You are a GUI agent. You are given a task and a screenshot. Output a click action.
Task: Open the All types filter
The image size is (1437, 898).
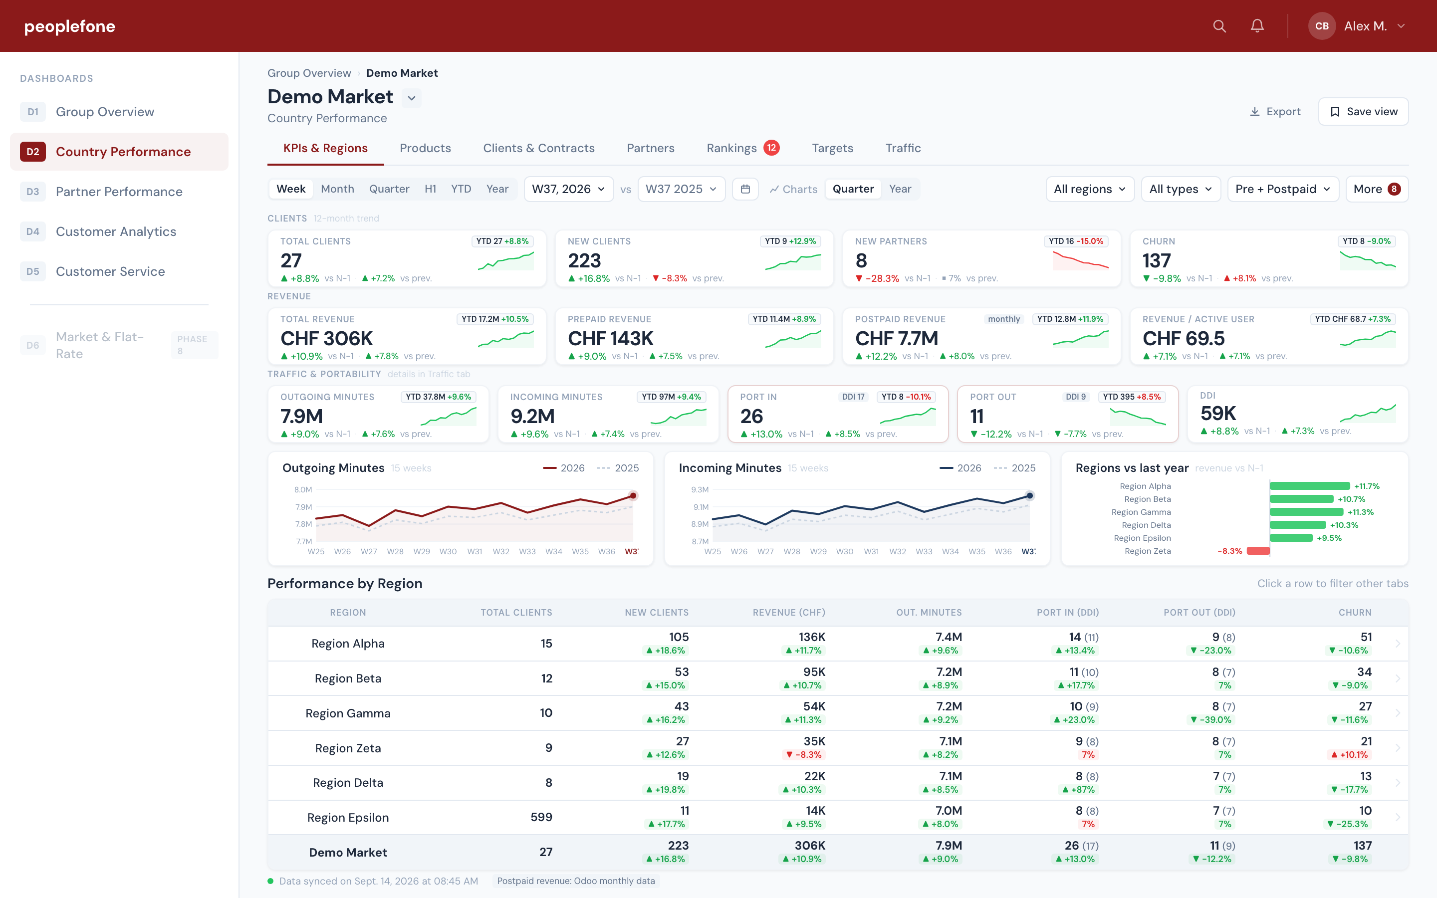tap(1181, 189)
